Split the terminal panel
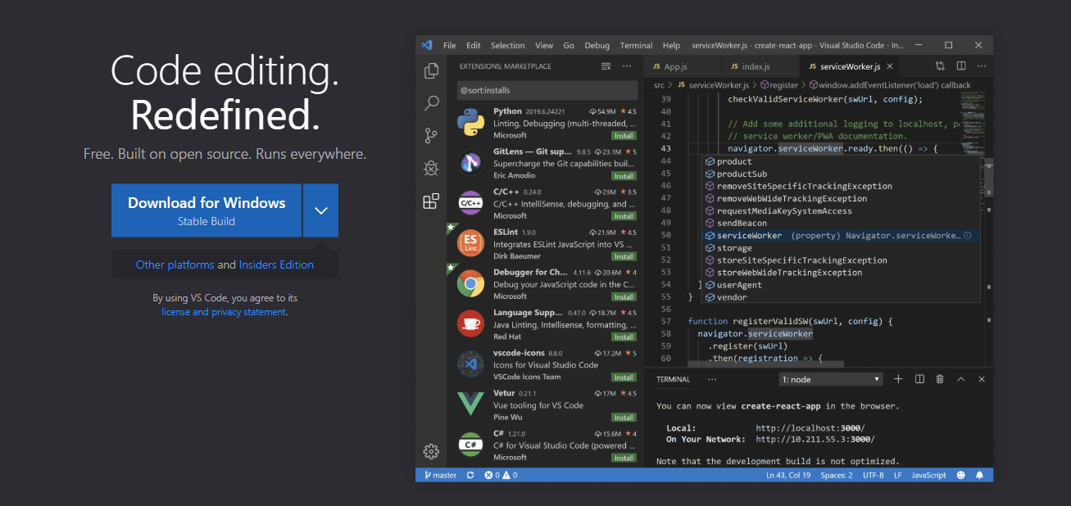This screenshot has height=506, width=1071. (x=919, y=379)
